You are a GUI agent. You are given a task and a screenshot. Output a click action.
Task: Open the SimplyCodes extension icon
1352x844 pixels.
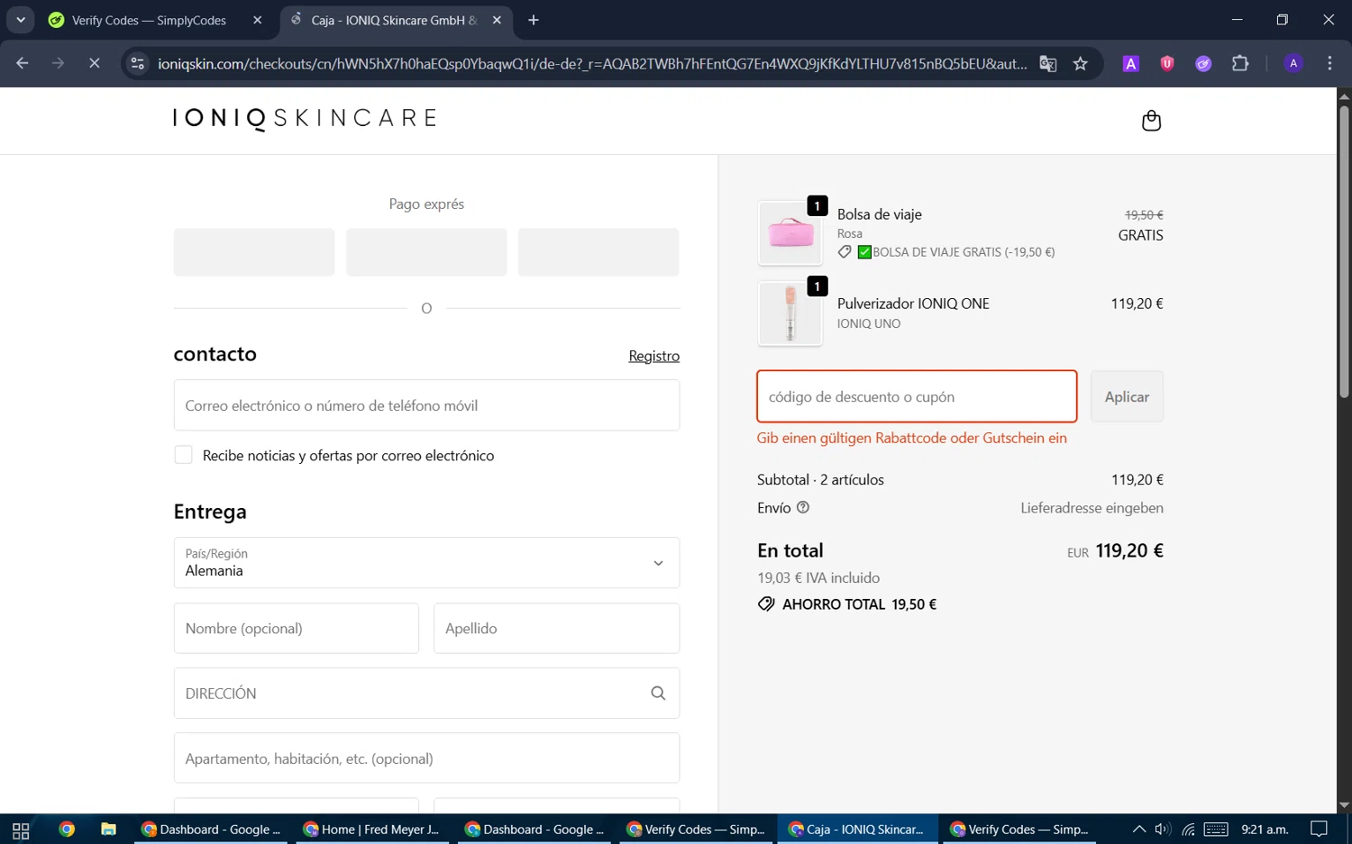tap(1203, 63)
